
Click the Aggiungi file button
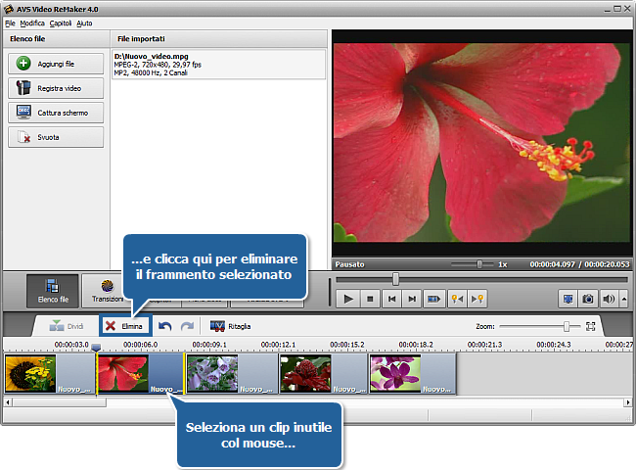(56, 63)
